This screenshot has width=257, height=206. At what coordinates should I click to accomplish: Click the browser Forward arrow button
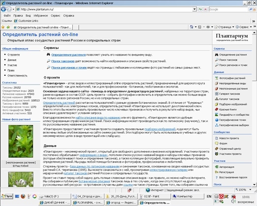click(x=9, y=9)
